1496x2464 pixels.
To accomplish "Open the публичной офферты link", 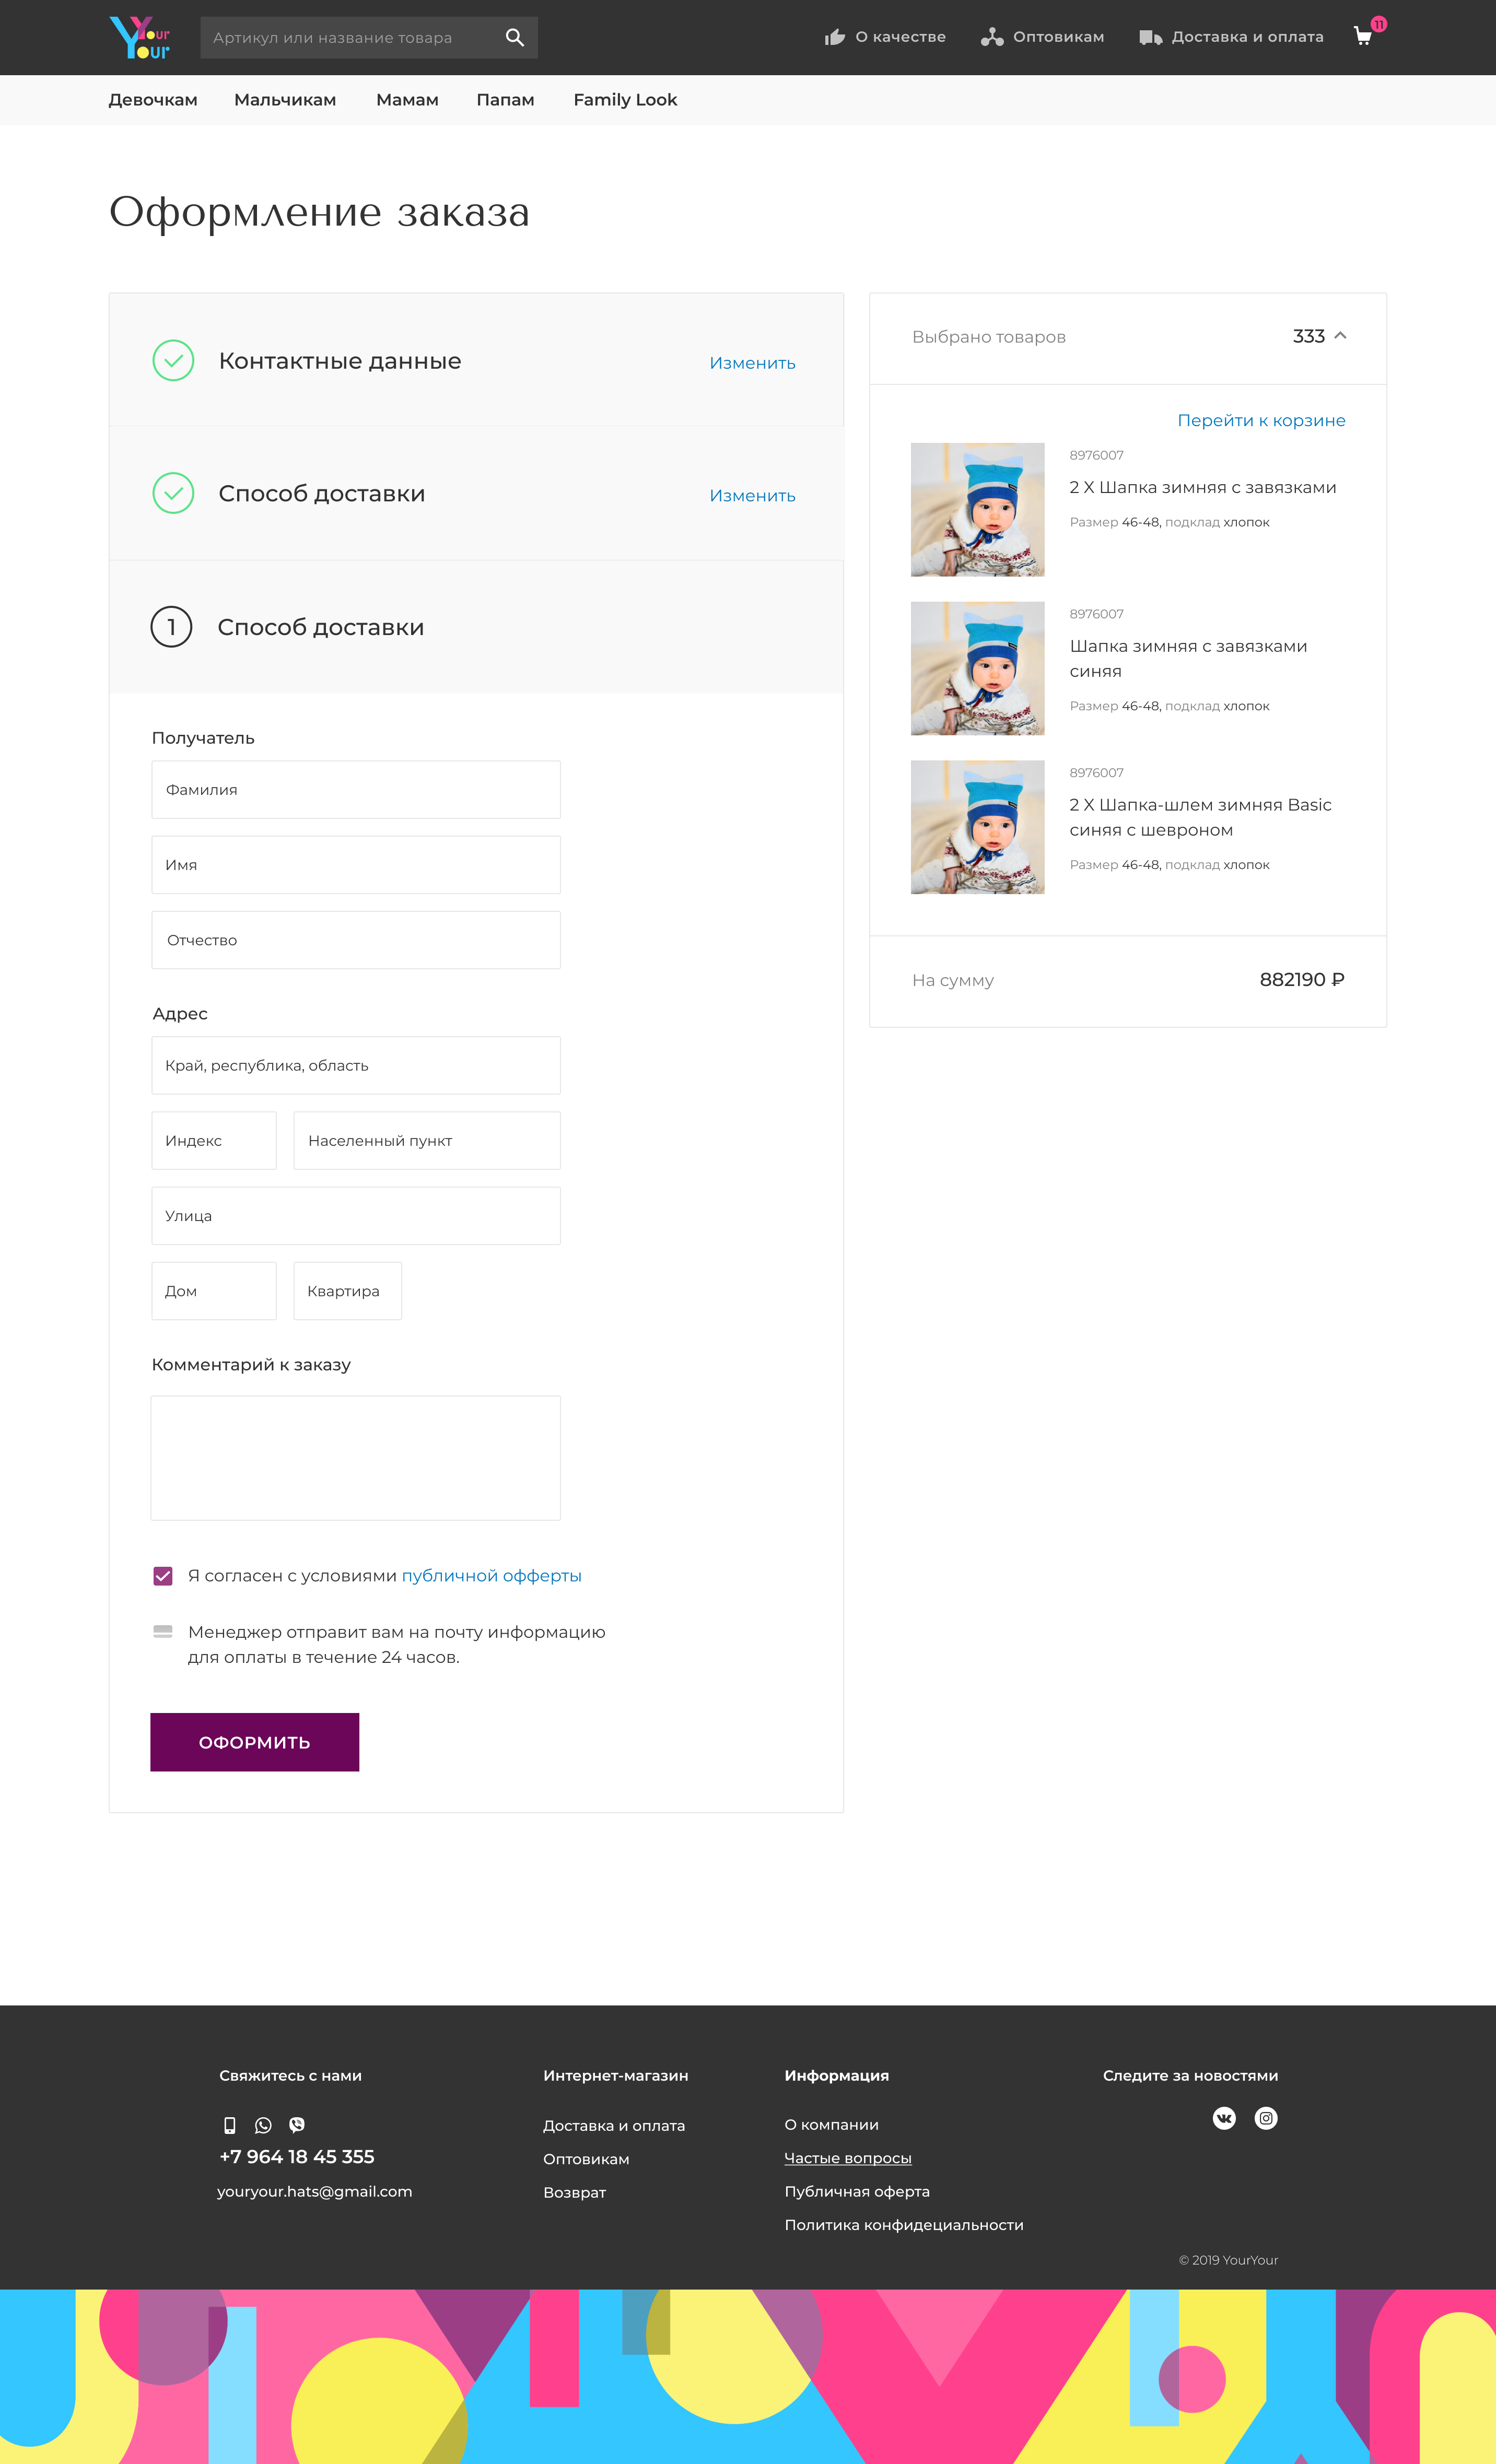I will [x=491, y=1576].
